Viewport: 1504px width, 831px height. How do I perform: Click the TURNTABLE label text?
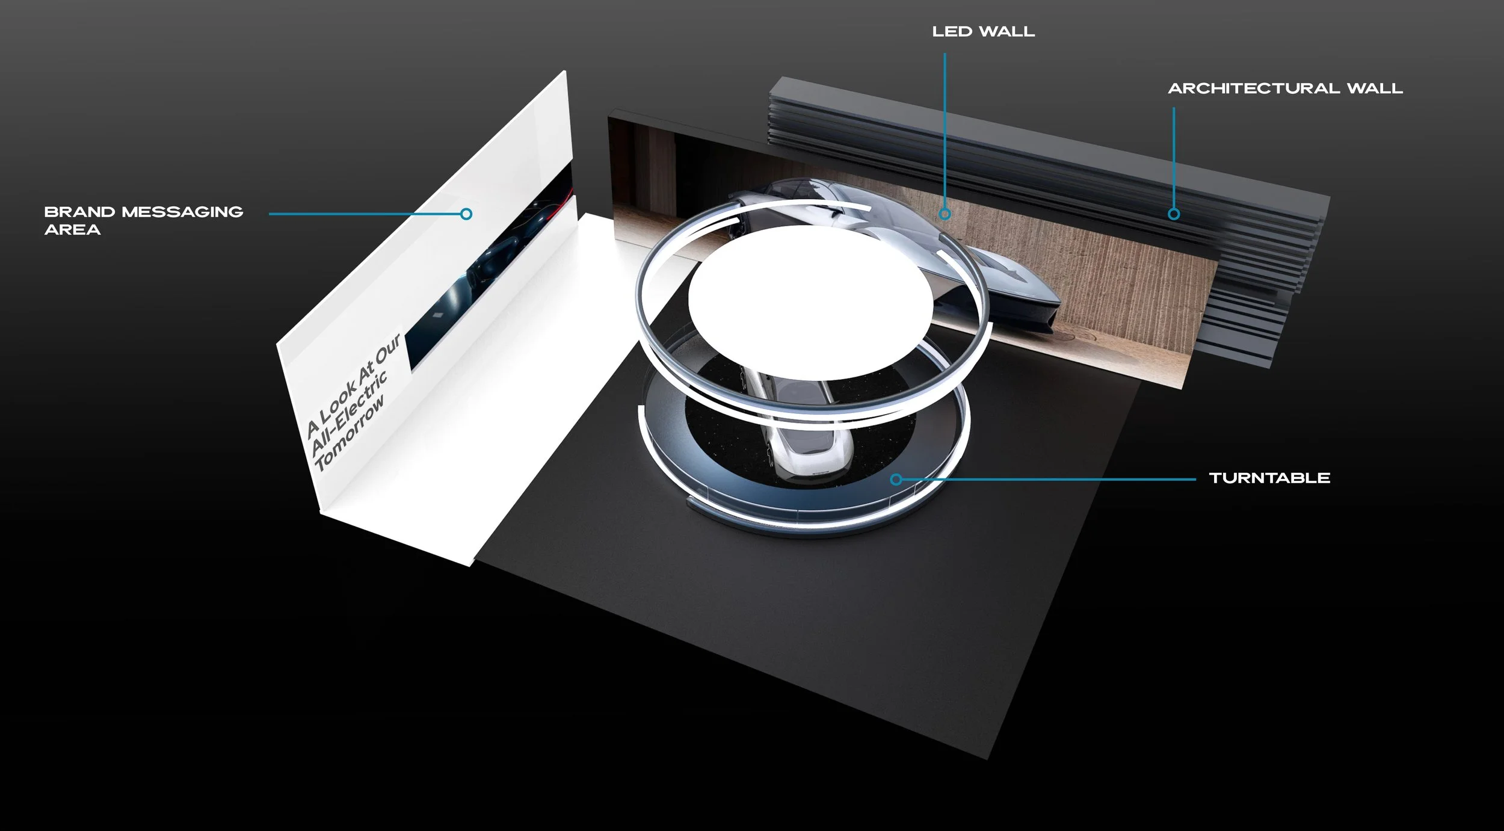tap(1269, 478)
